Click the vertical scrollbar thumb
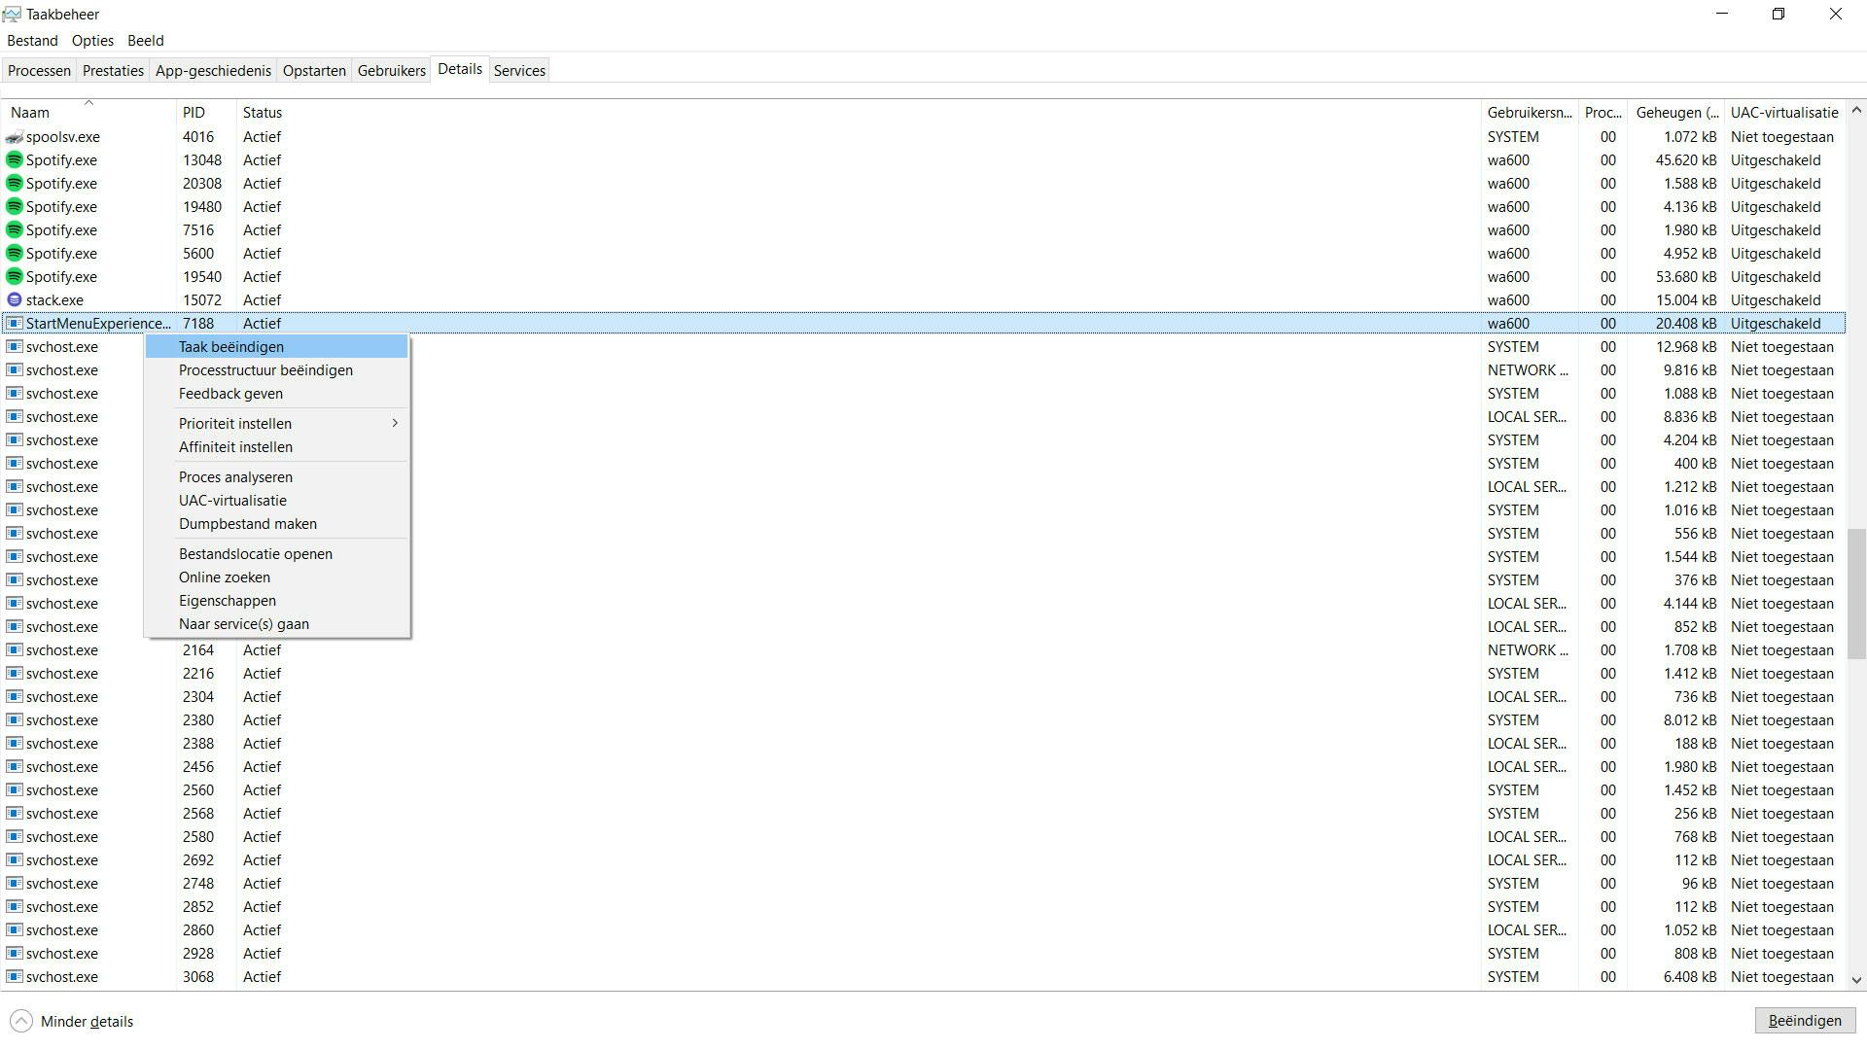 pos(1856,594)
